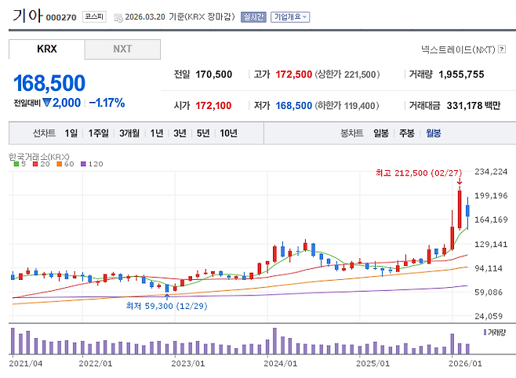Click the blue low-price arrow marker on chart
The image size is (516, 378).
167,296
